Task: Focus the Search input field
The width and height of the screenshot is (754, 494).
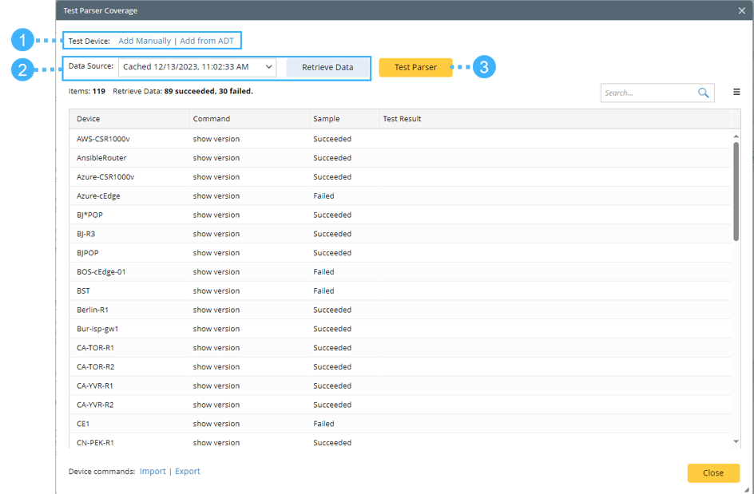Action: coord(647,93)
